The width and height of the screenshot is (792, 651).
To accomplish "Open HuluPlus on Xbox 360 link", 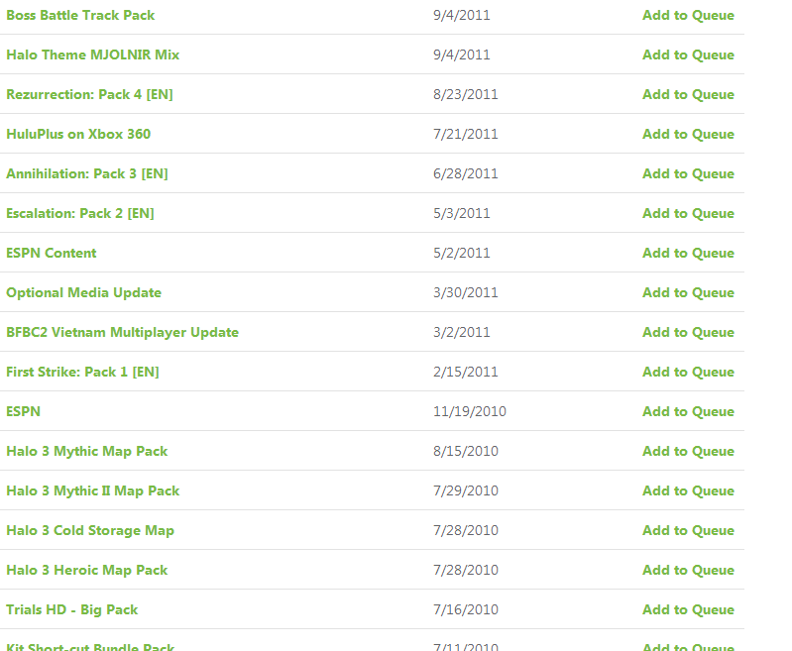I will [78, 134].
